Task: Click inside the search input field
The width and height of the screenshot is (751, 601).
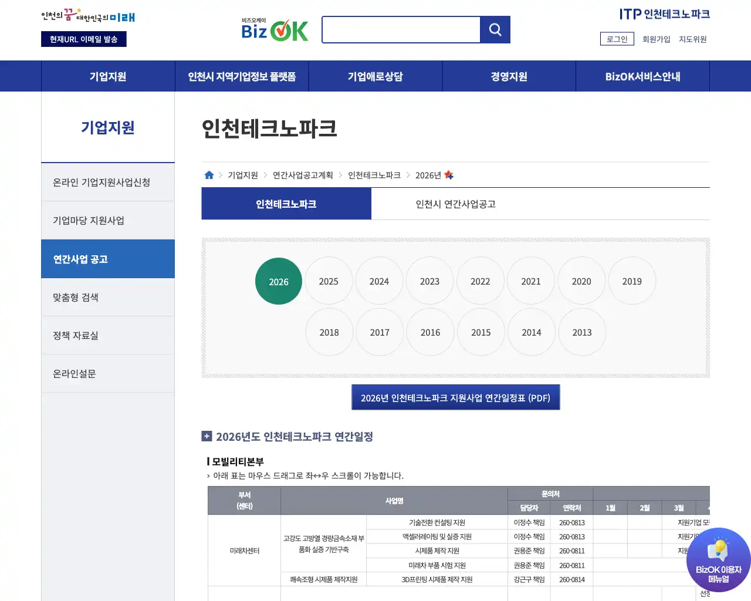Action: pyautogui.click(x=401, y=29)
